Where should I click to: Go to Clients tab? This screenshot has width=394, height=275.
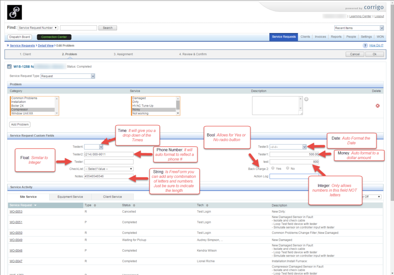305,37
